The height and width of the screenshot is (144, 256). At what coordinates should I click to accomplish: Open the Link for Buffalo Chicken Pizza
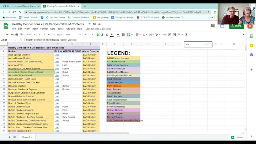(x=57, y=107)
